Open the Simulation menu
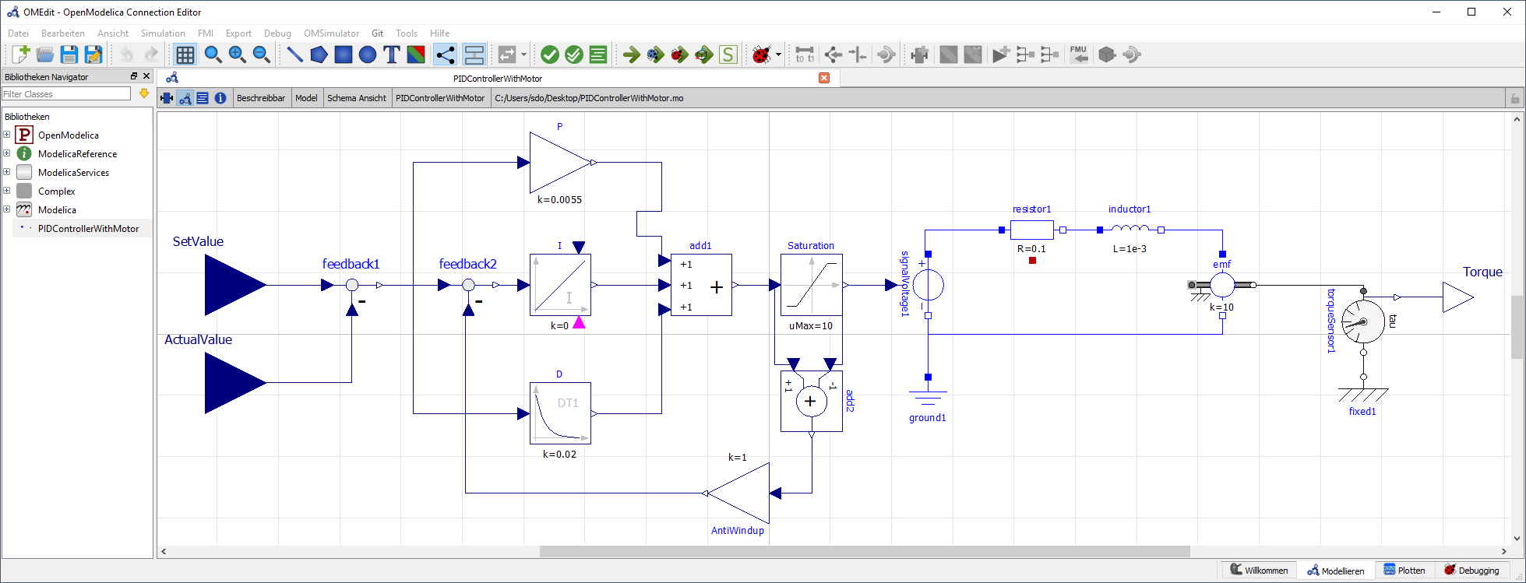The image size is (1526, 583). coord(163,33)
